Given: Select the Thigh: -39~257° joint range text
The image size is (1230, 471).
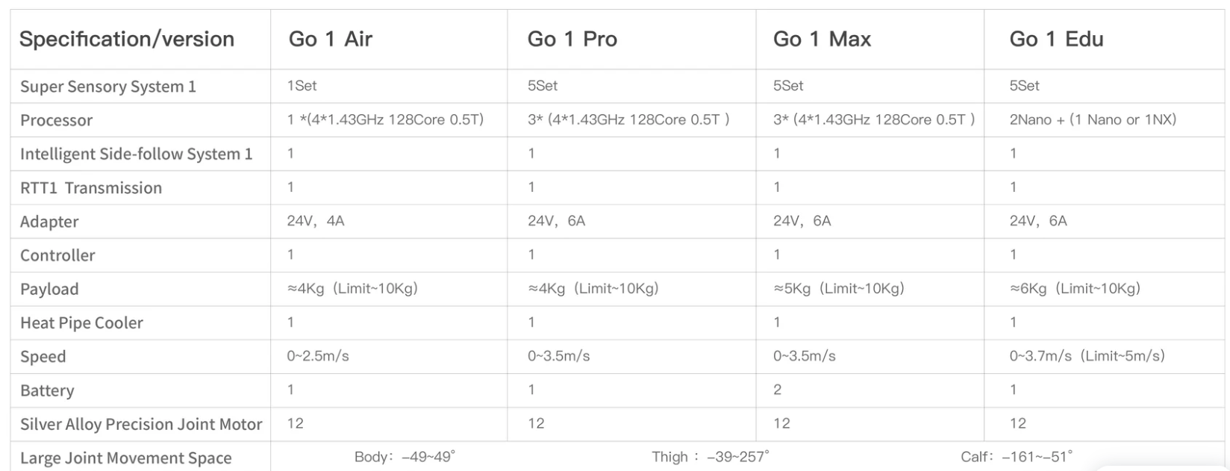Looking at the screenshot, I should pos(710,456).
